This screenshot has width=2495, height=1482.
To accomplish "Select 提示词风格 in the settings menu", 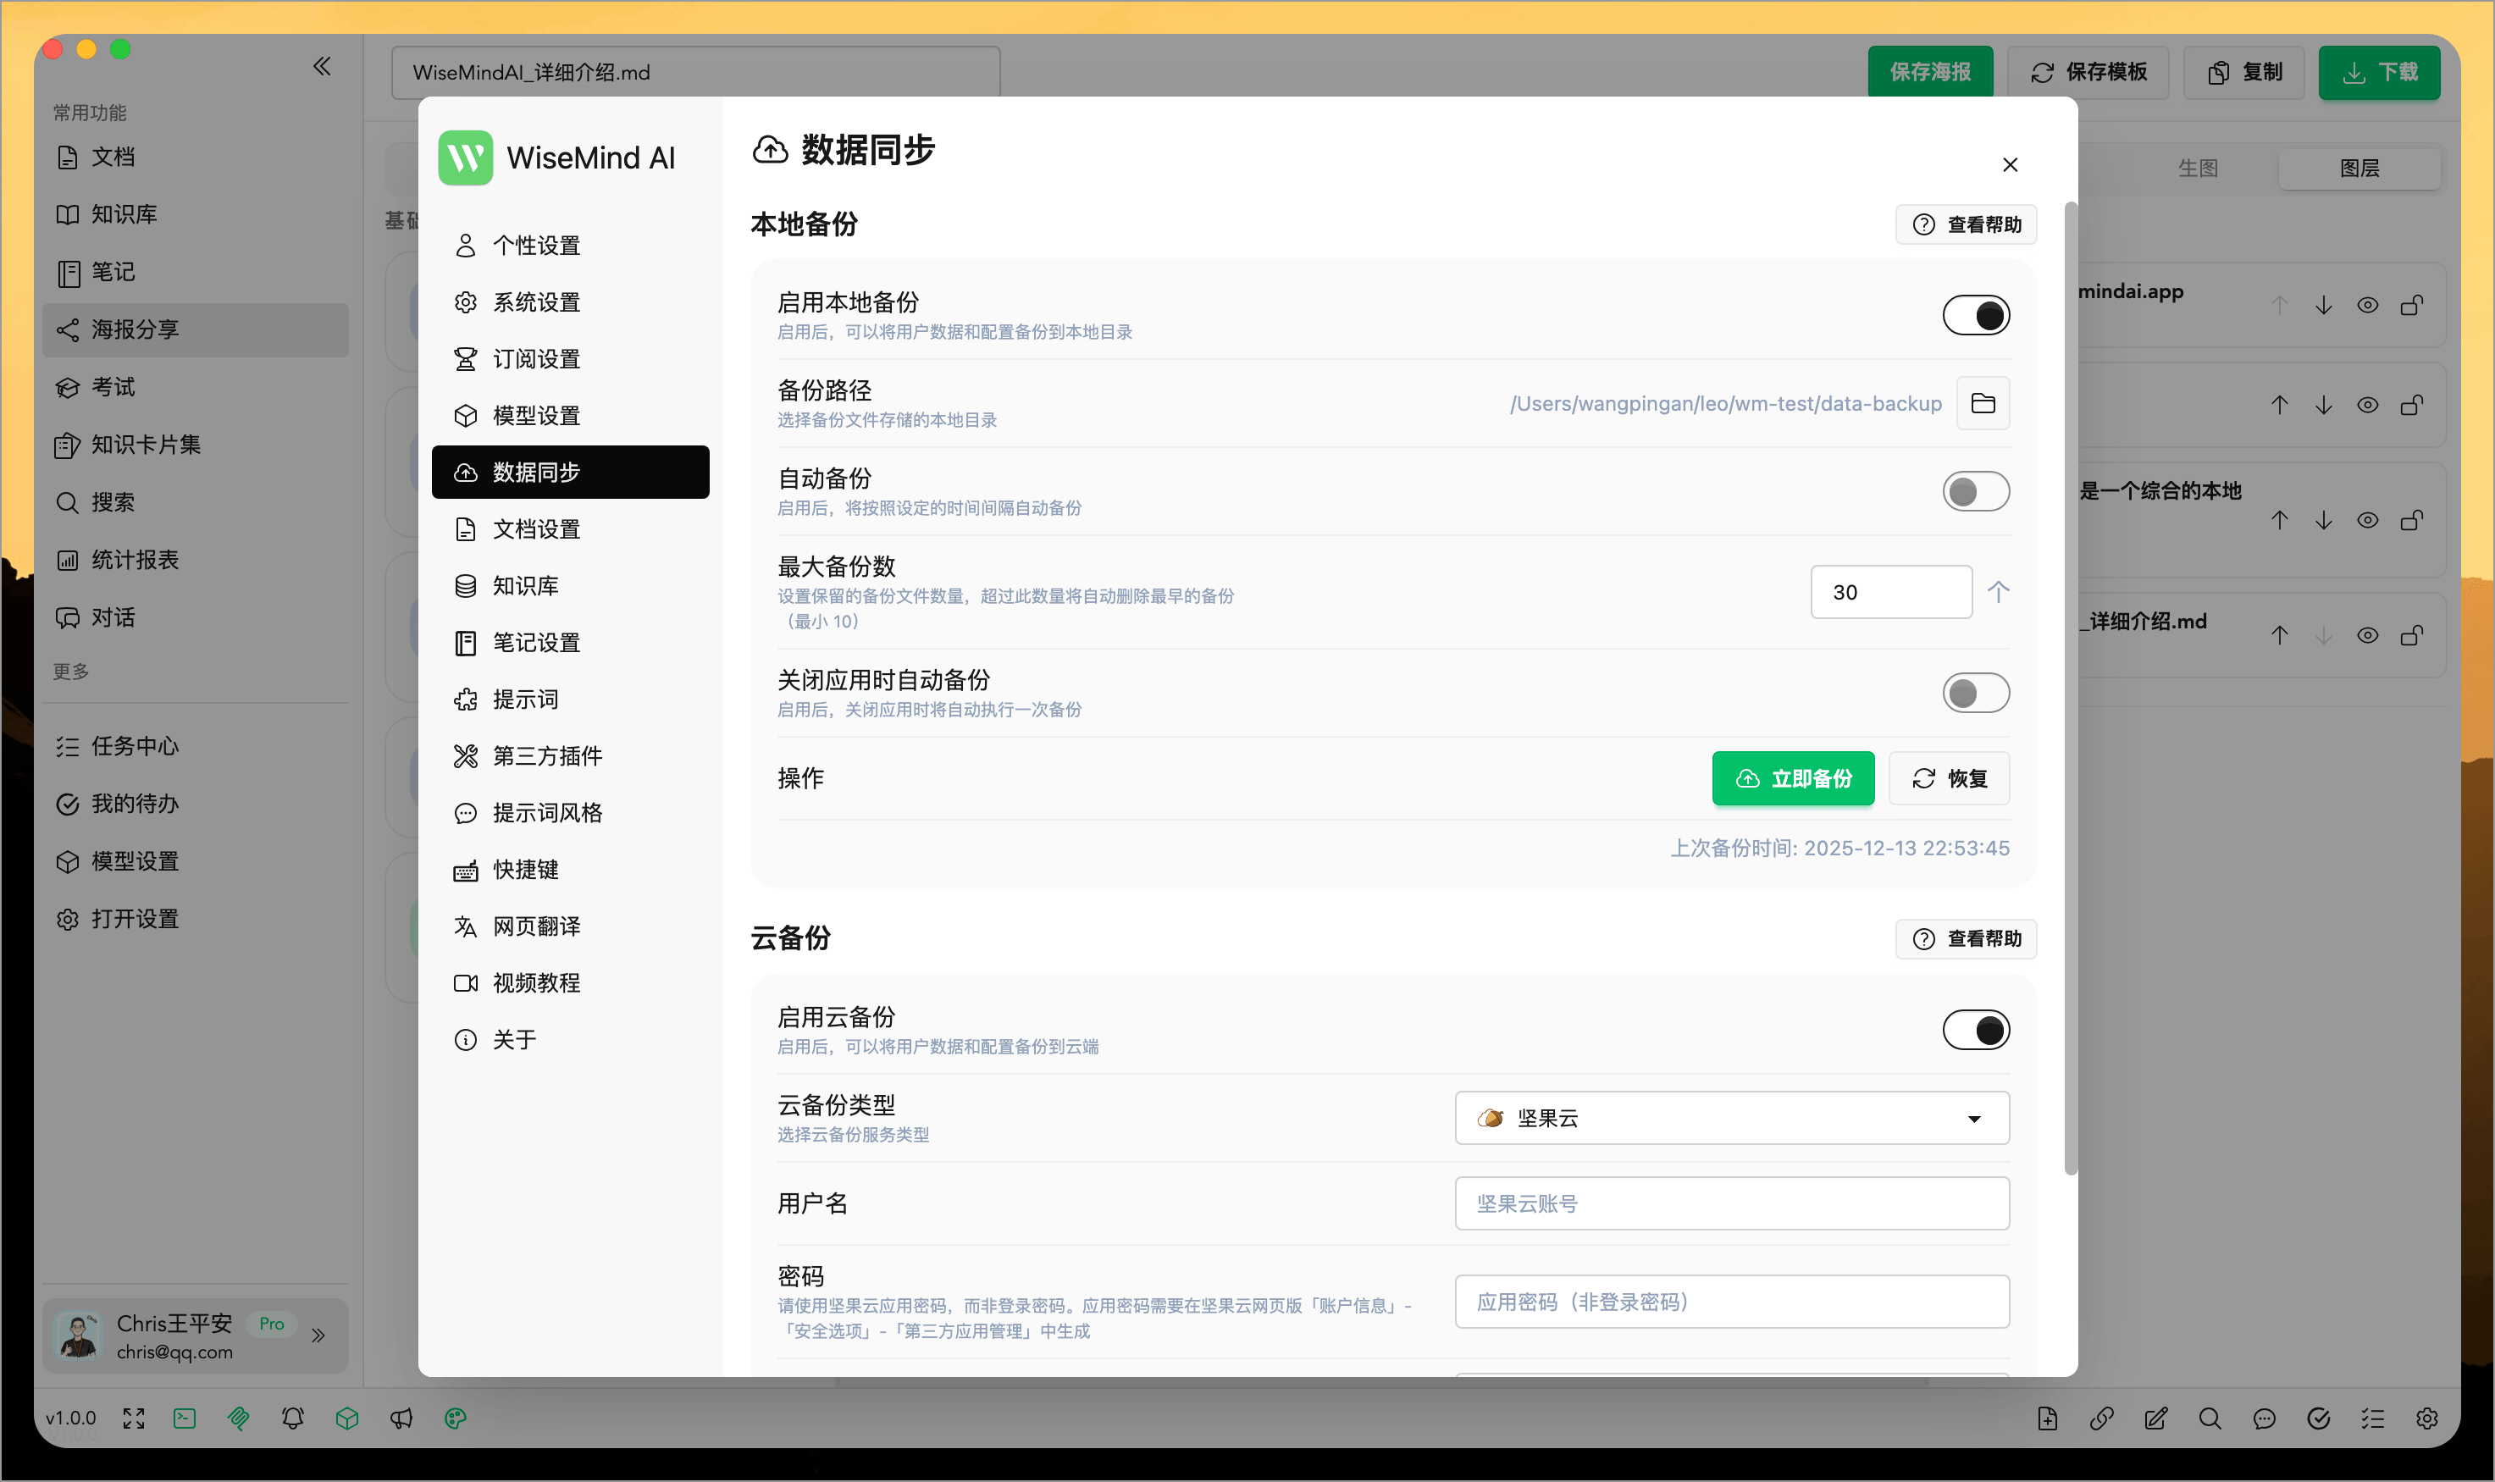I will point(546,813).
